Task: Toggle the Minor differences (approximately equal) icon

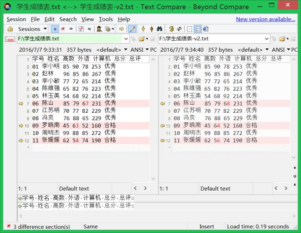Action: [89, 29]
